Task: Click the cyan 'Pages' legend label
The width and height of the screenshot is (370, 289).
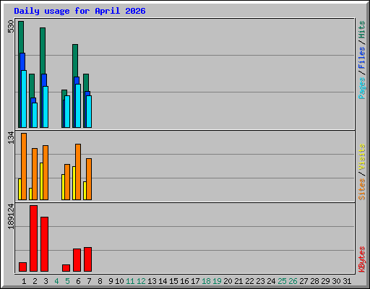Action: (x=361, y=88)
